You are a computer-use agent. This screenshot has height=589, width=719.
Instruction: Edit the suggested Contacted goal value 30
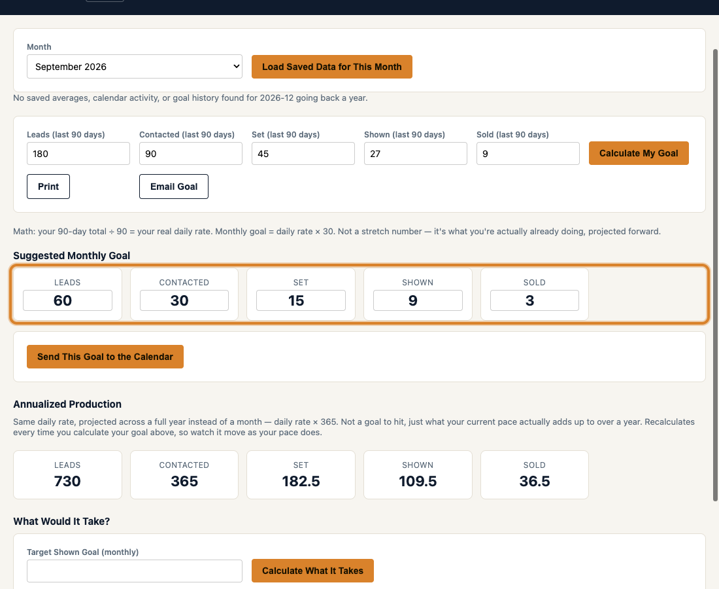tap(184, 300)
